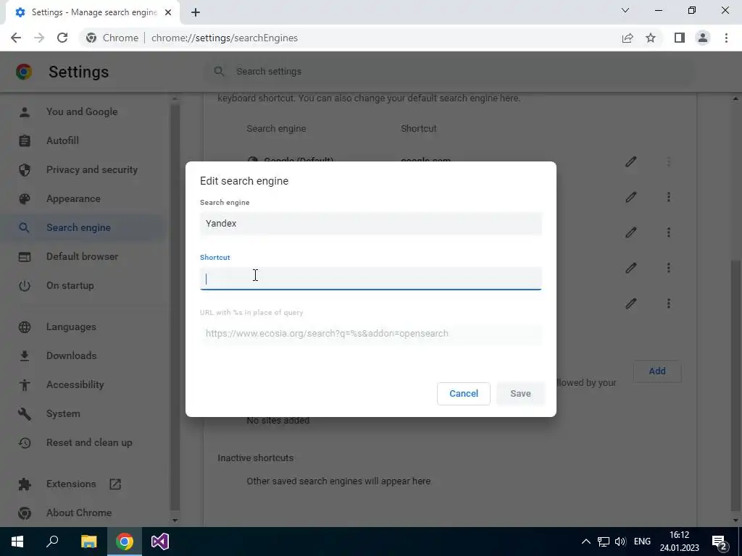Open the Chrome profile avatar
Screen dimensions: 742x556
tap(703, 38)
